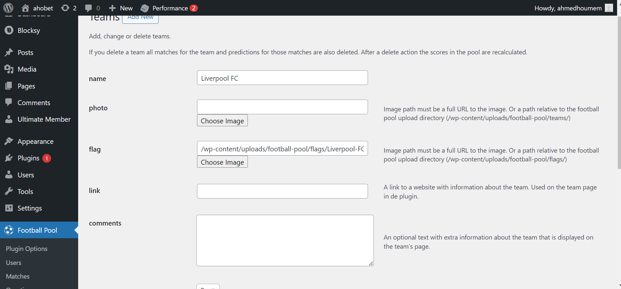Click the Performance notification badge
621x289 pixels.
(x=194, y=8)
